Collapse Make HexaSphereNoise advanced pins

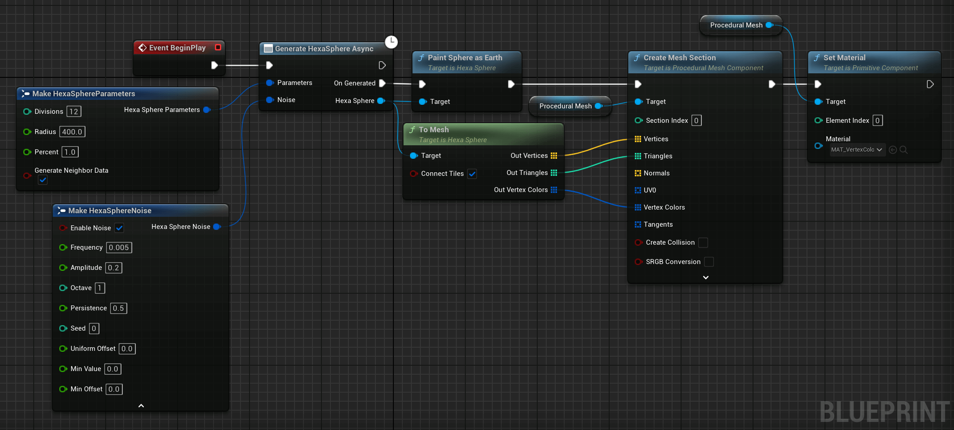pyautogui.click(x=141, y=406)
